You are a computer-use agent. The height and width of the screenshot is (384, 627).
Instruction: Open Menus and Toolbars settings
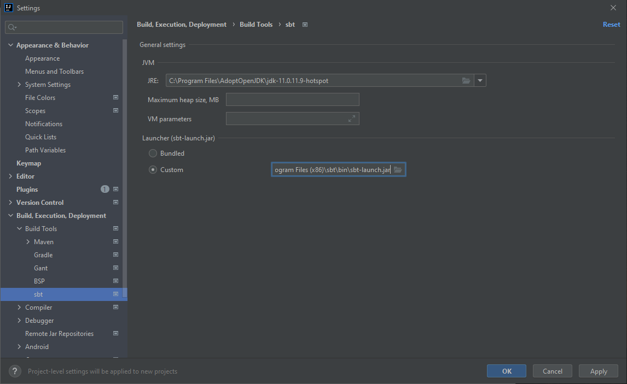(54, 72)
